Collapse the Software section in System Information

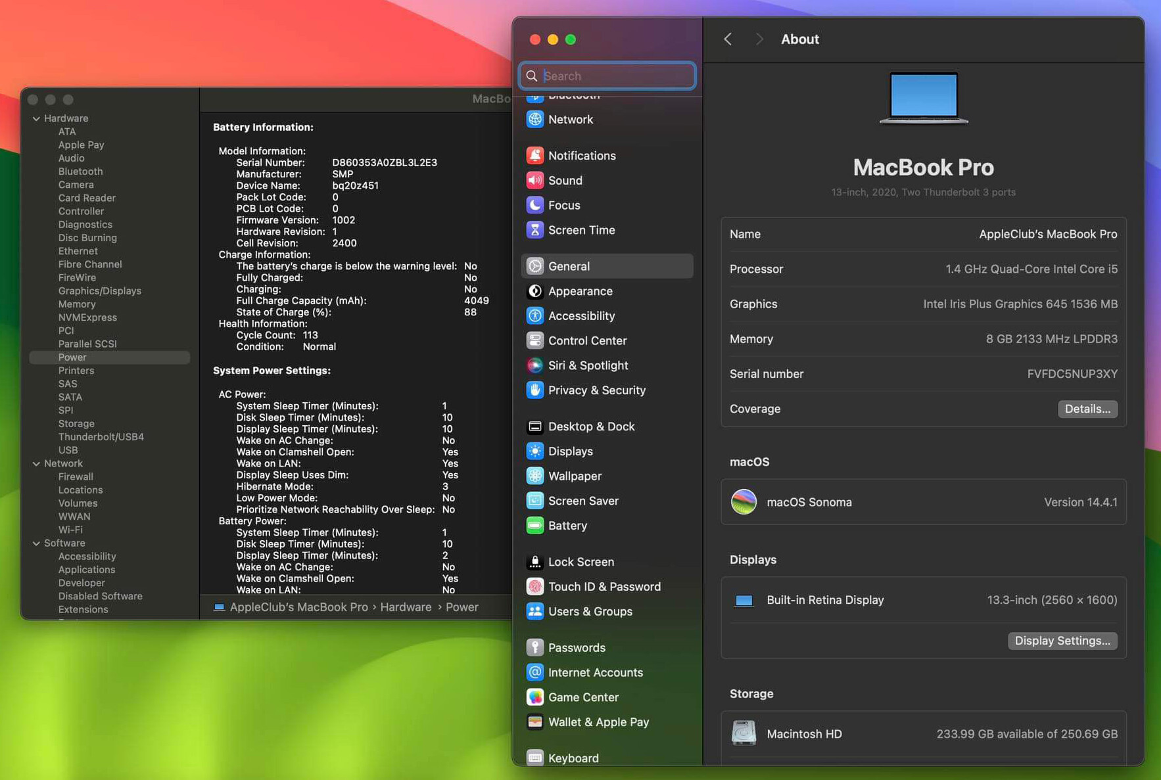point(36,543)
